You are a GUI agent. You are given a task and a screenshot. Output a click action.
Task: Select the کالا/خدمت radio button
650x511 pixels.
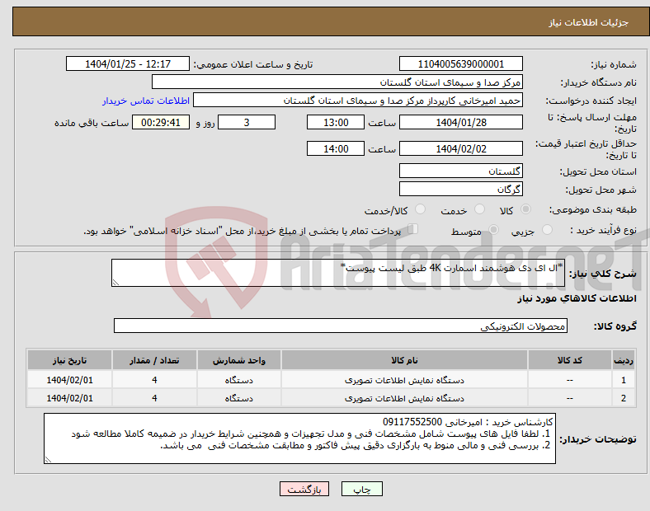pos(420,209)
